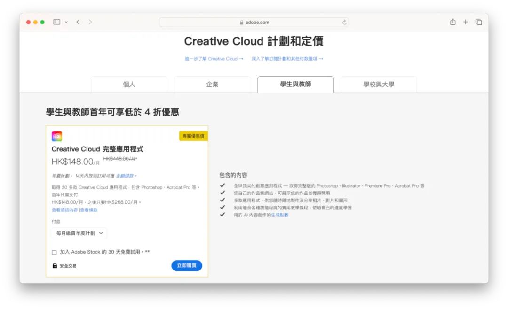The width and height of the screenshot is (508, 309).
Task: Go forward to the next page
Action: point(90,22)
